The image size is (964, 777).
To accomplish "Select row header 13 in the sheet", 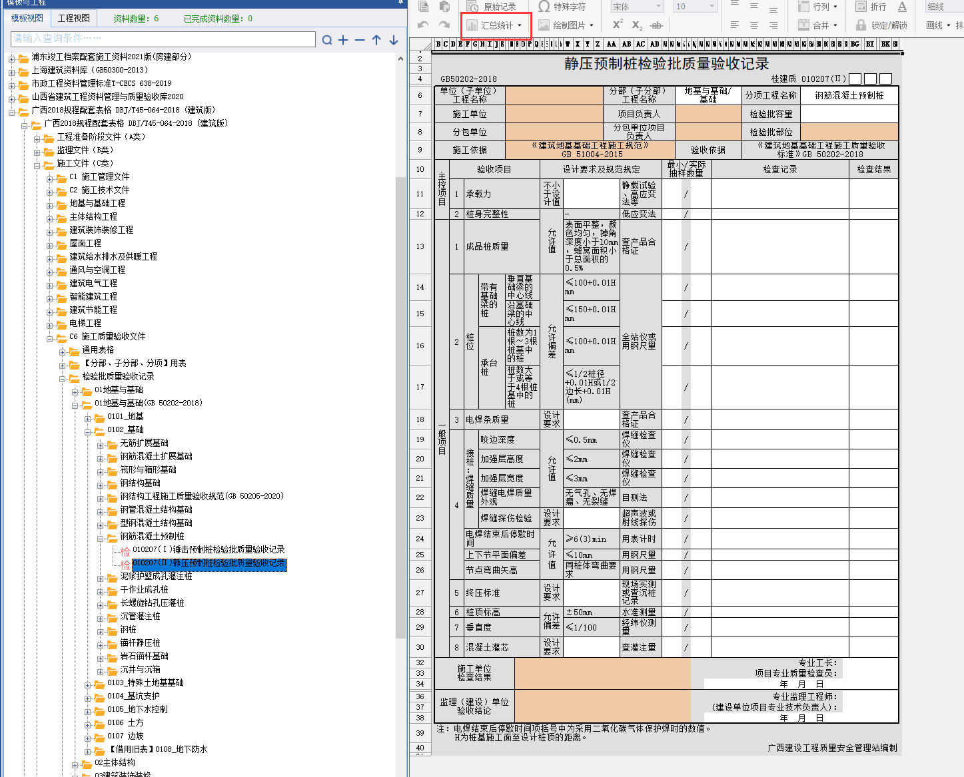I will pyautogui.click(x=420, y=246).
